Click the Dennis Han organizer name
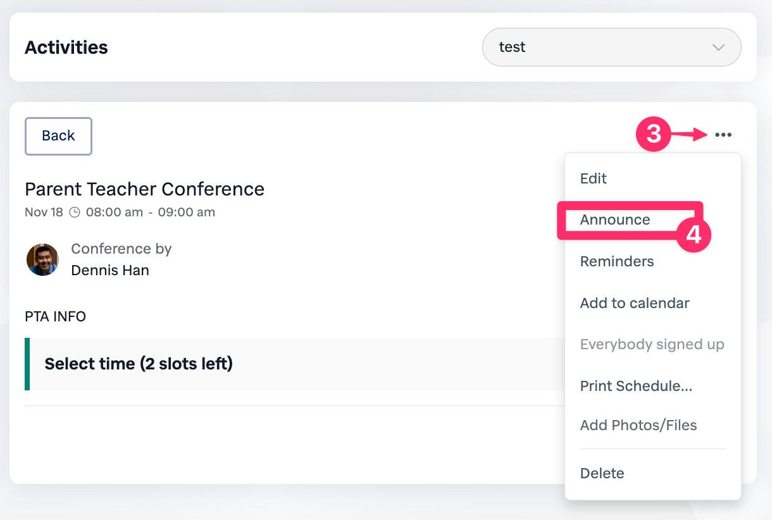This screenshot has height=520, width=772. pyautogui.click(x=110, y=270)
